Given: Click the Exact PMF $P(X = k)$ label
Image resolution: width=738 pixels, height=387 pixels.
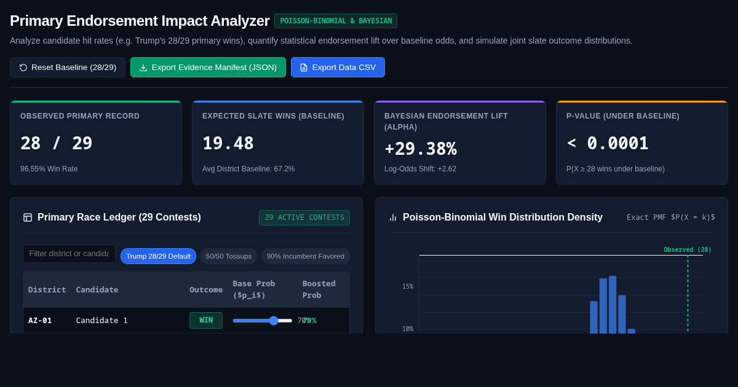Looking at the screenshot, I should pos(671,217).
